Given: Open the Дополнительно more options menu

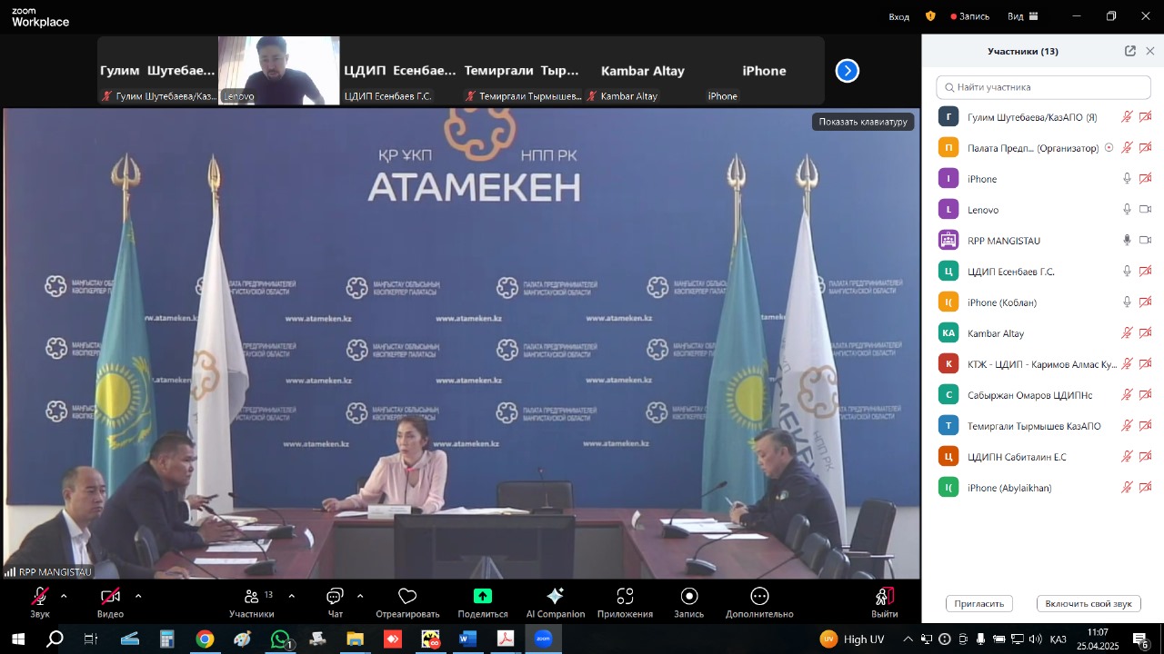Looking at the screenshot, I should click(x=759, y=603).
